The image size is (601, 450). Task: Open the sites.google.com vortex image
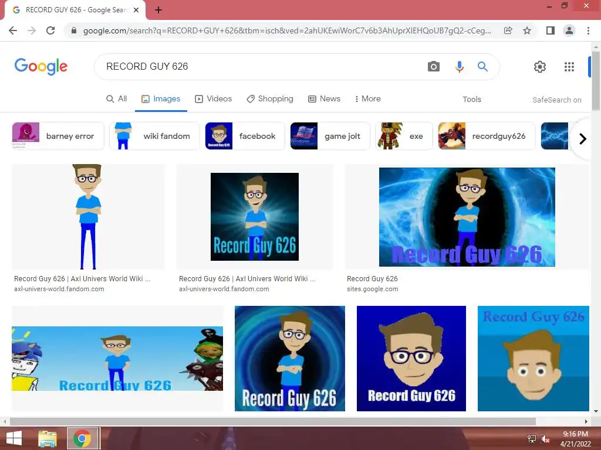[467, 217]
